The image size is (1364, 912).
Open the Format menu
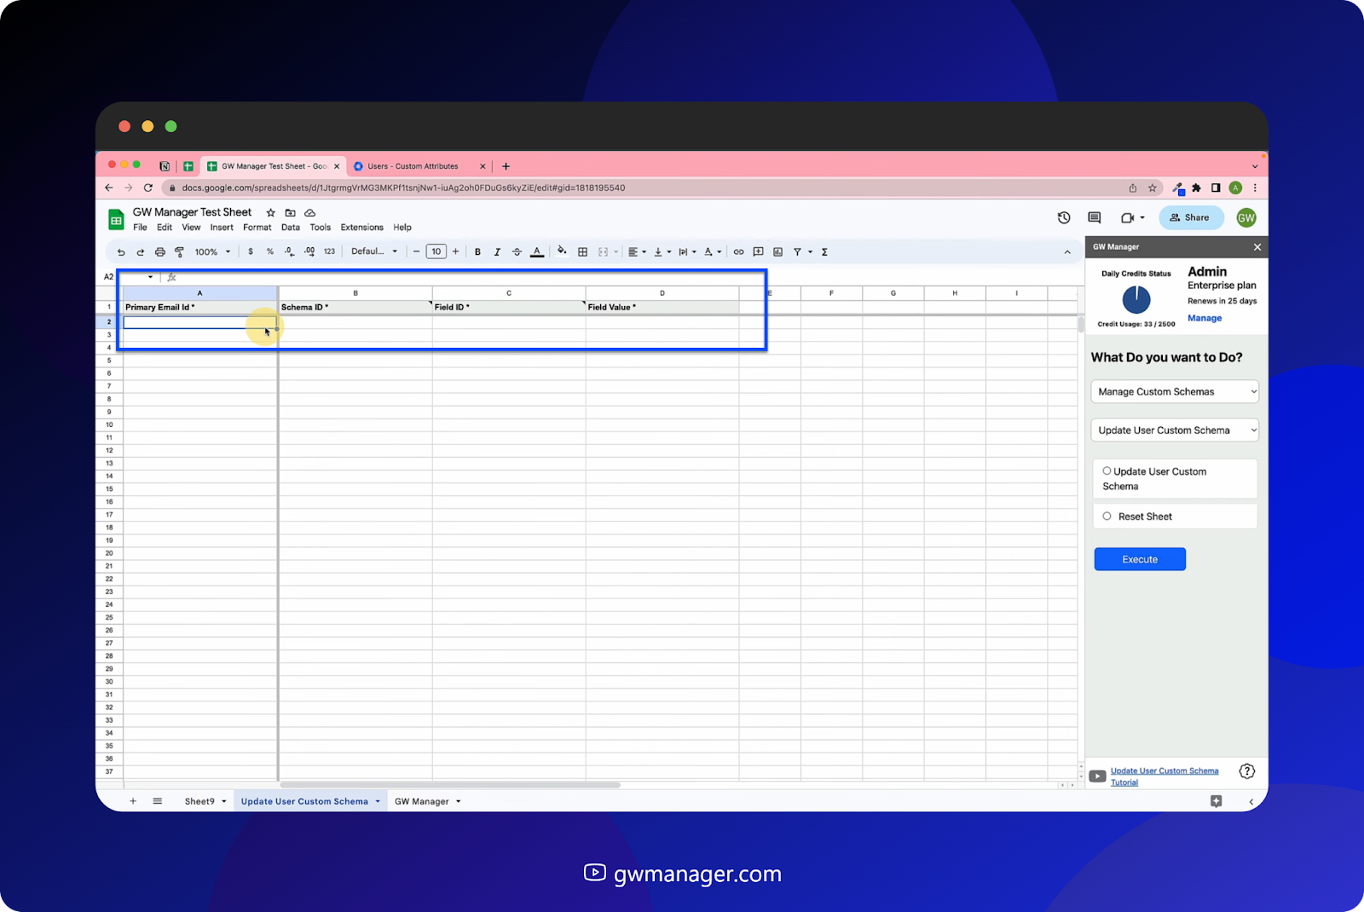pos(257,228)
